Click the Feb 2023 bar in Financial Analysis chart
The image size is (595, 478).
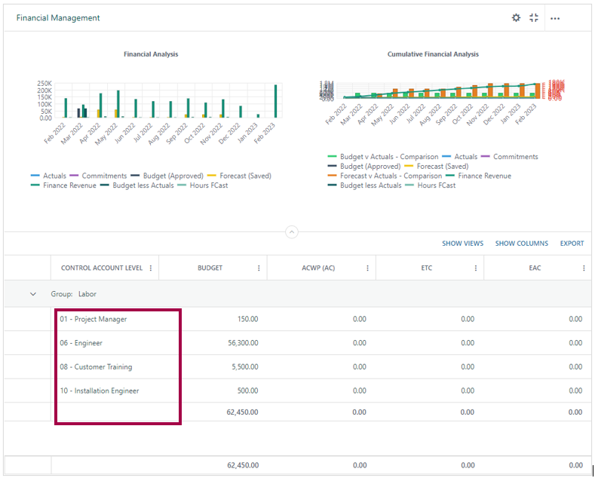point(275,101)
